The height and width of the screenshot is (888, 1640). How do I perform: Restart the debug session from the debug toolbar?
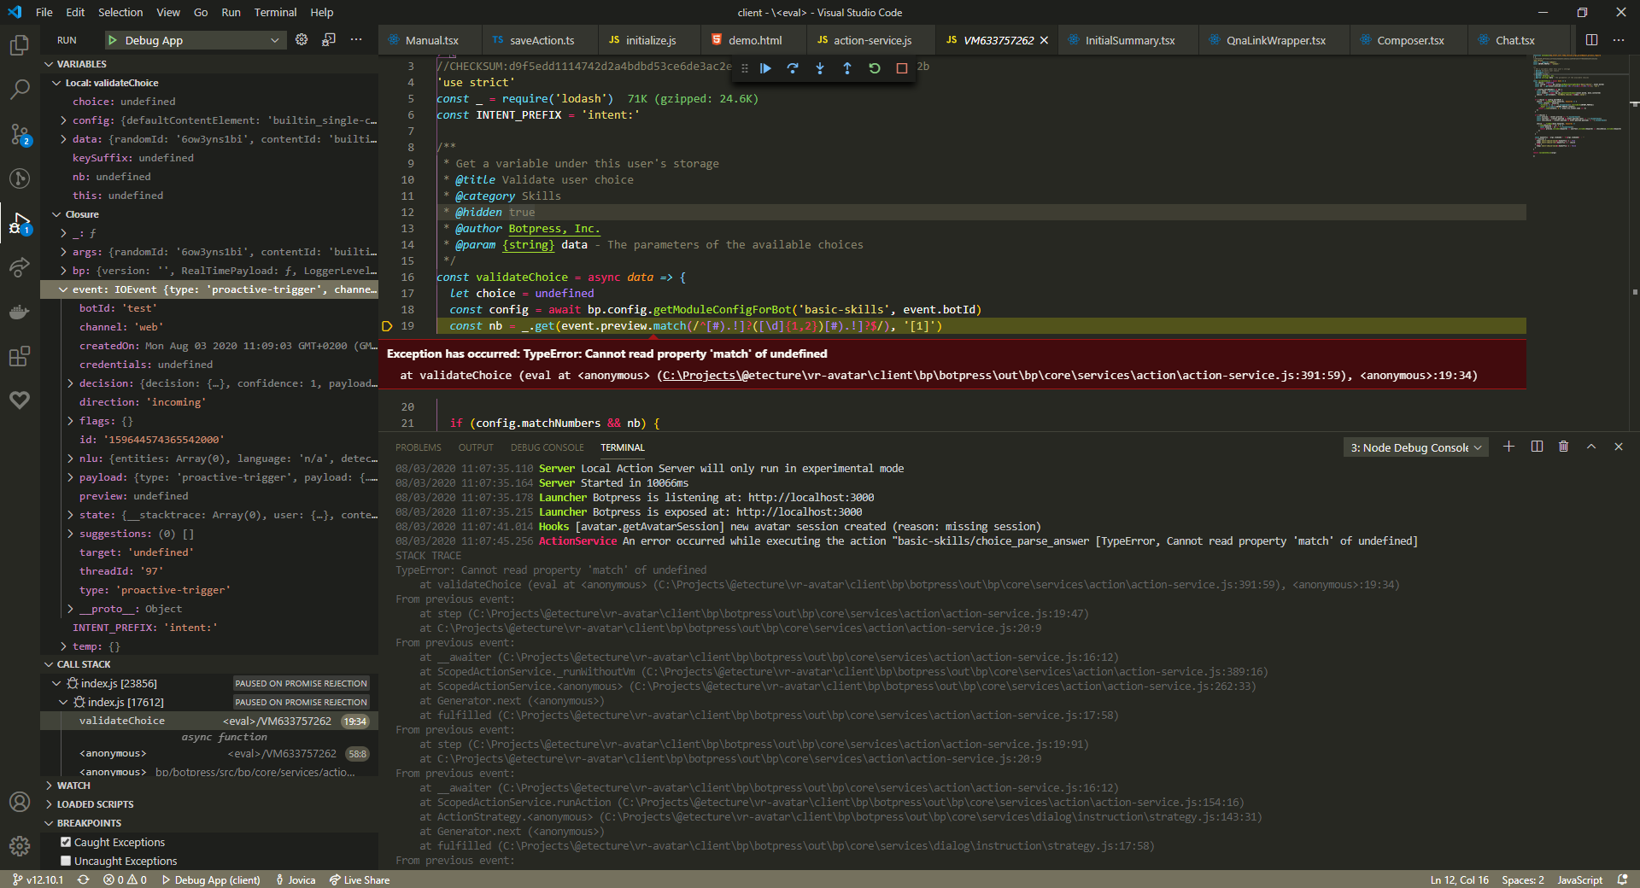tap(874, 68)
